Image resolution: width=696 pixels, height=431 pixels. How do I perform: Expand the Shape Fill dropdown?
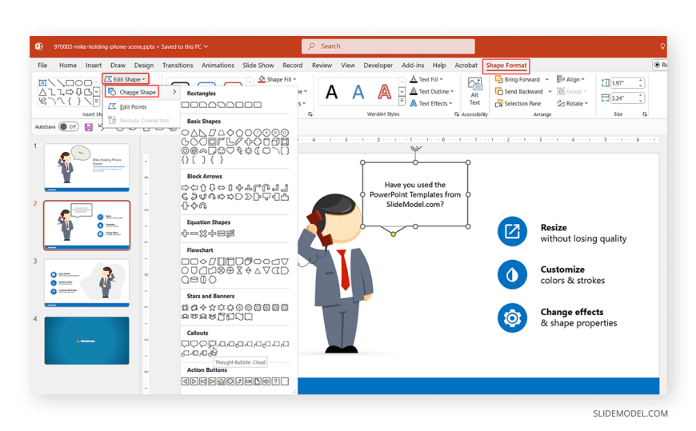click(x=294, y=79)
